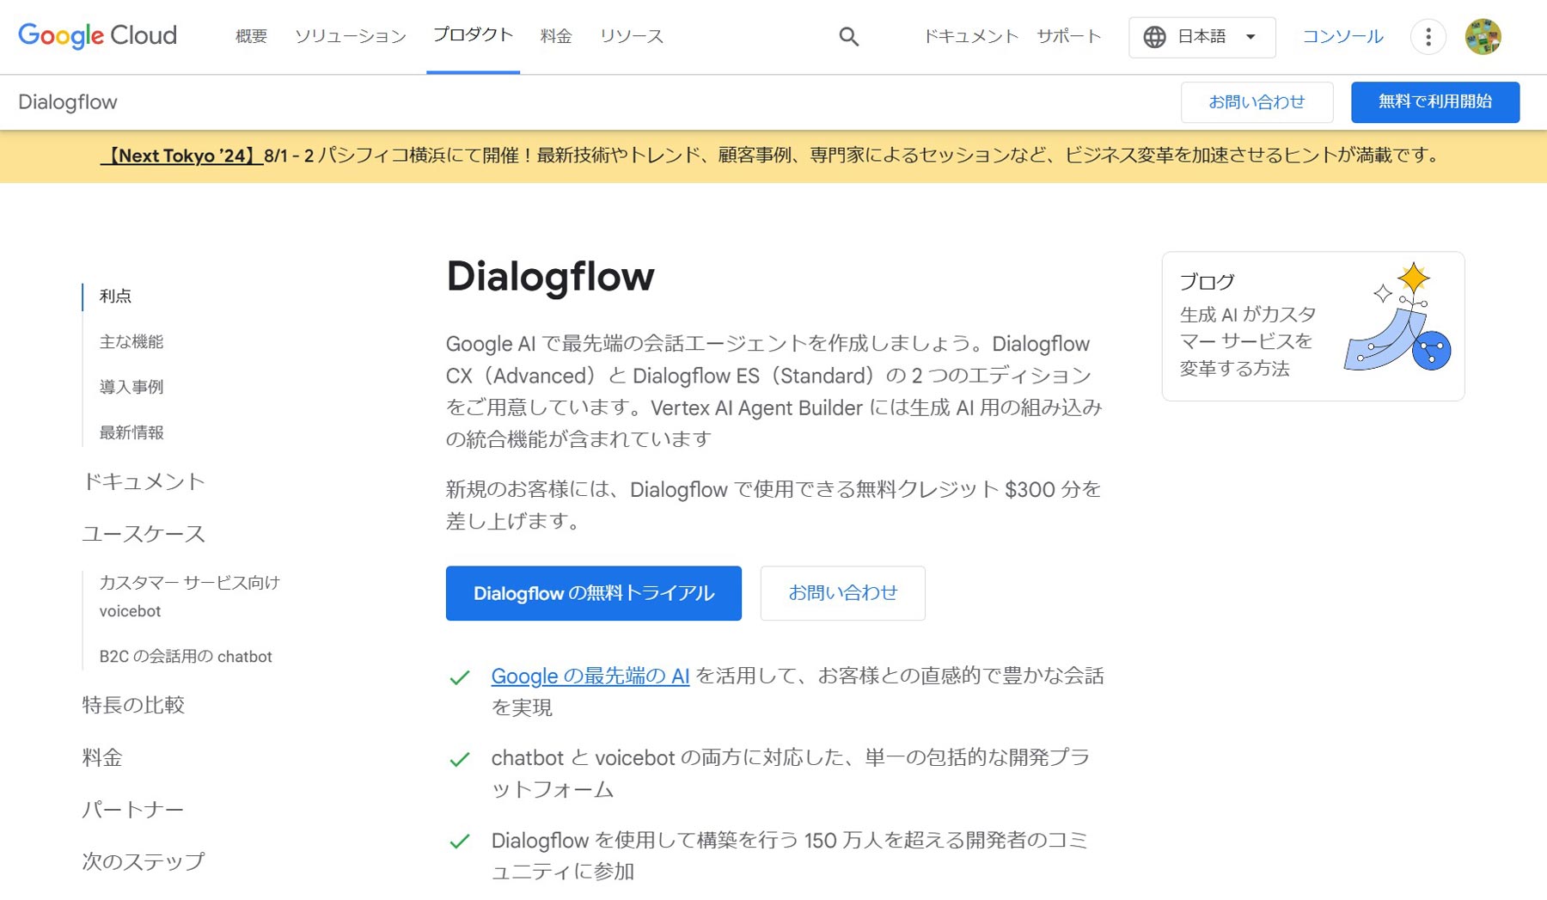Open the ブログ card title
Viewport: 1547px width, 900px height.
[1207, 282]
